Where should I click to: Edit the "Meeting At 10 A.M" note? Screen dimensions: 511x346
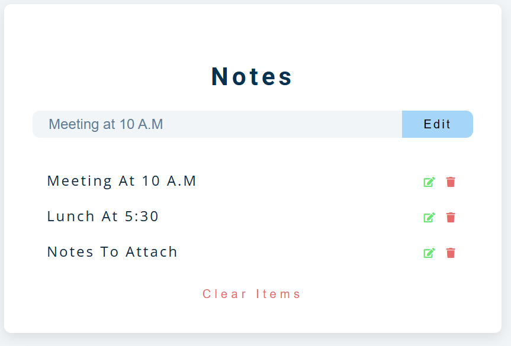pos(429,182)
